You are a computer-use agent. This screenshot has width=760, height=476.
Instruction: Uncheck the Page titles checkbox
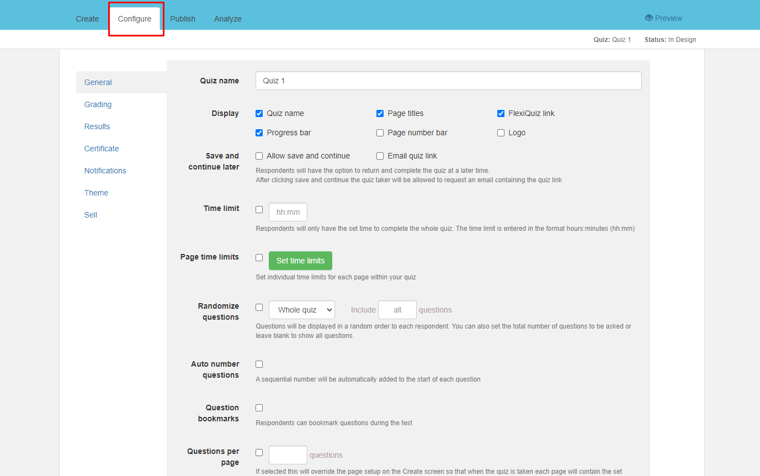380,113
